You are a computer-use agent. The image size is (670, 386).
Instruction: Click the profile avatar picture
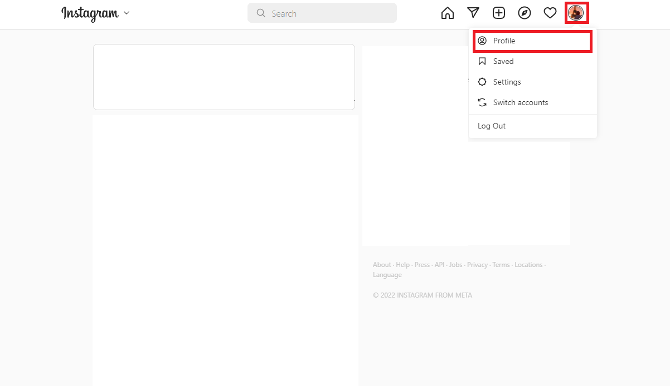coord(576,13)
